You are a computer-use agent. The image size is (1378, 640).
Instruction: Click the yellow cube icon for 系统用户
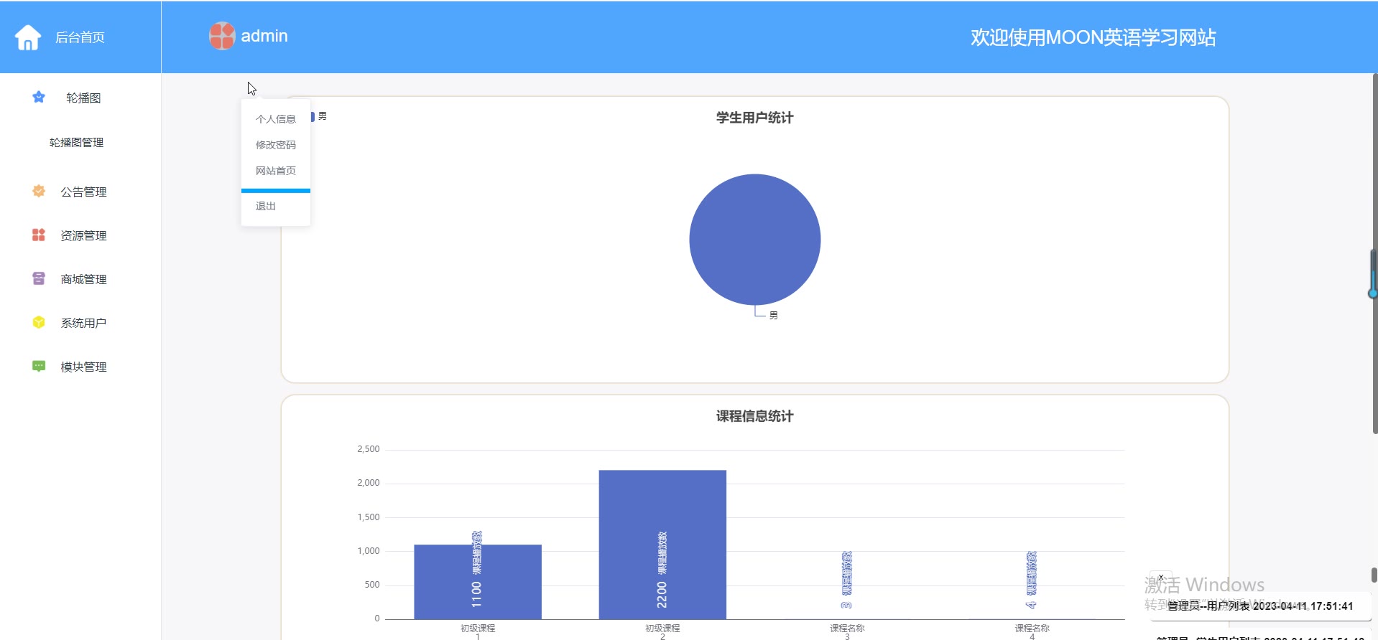point(39,322)
